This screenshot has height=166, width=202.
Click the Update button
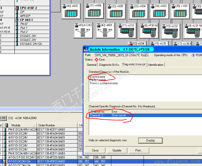tap(117, 151)
